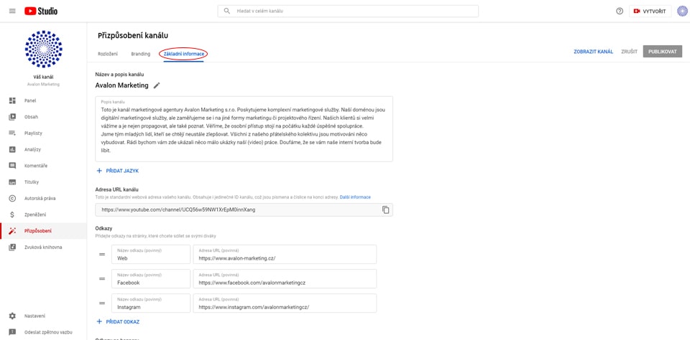Open the help question mark icon

(x=620, y=11)
